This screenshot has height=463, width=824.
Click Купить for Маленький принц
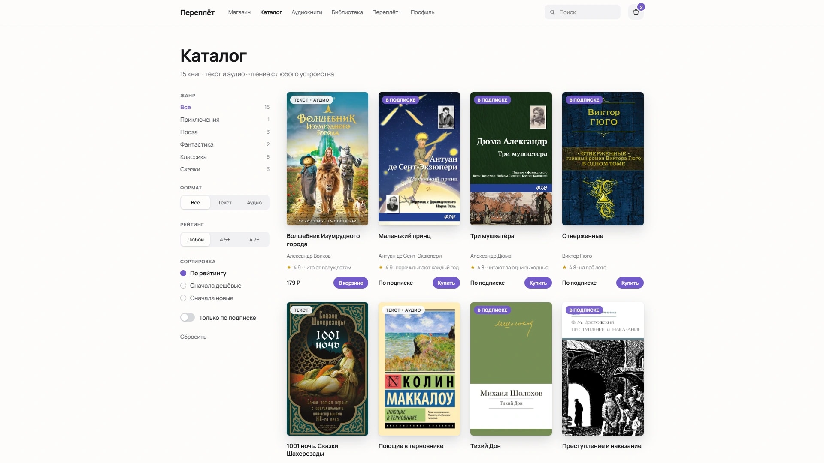tap(446, 283)
